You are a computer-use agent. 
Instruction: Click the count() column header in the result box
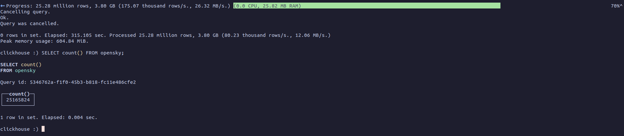click(19, 94)
